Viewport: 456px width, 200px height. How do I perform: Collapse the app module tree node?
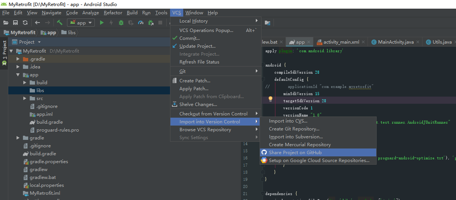(18, 75)
